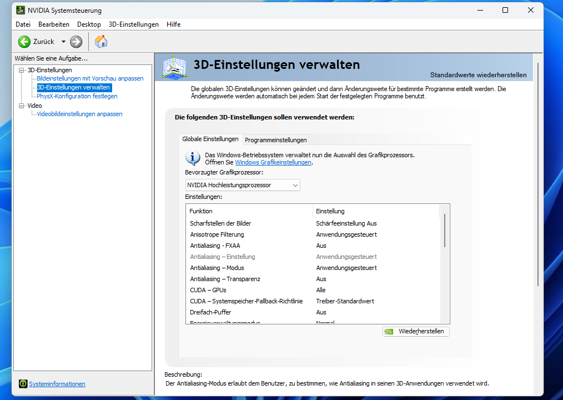Switch to the Programmeinstellungen tab
563x400 pixels.
[276, 140]
